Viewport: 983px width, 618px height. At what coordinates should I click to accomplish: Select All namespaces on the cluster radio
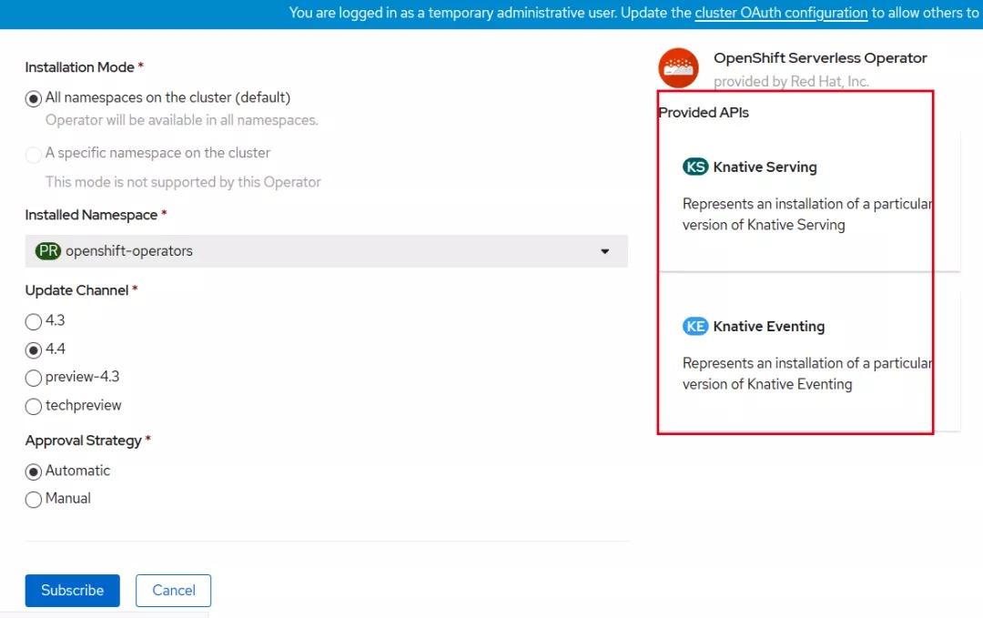(x=34, y=99)
